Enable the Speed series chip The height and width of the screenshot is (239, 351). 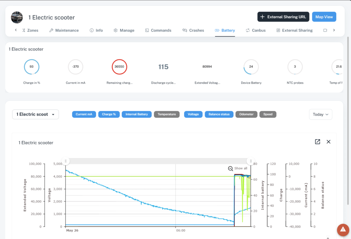tap(268, 114)
